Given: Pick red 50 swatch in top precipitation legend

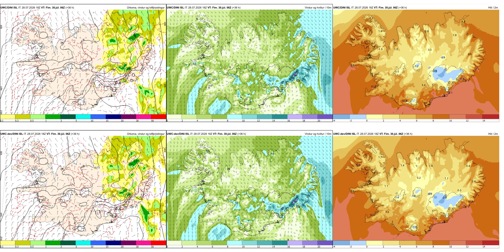Looking at the screenshot, I should click(x=158, y=117).
